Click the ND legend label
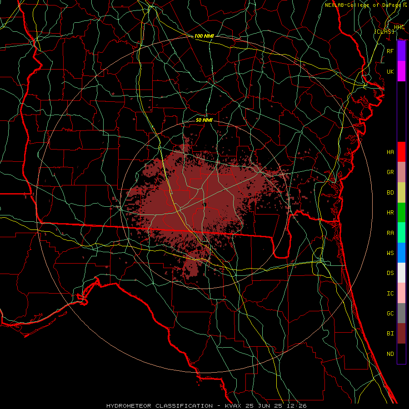This screenshot has width=409, height=409. pos(390,354)
